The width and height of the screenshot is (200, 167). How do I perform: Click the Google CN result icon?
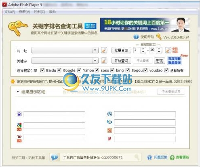click(19, 127)
